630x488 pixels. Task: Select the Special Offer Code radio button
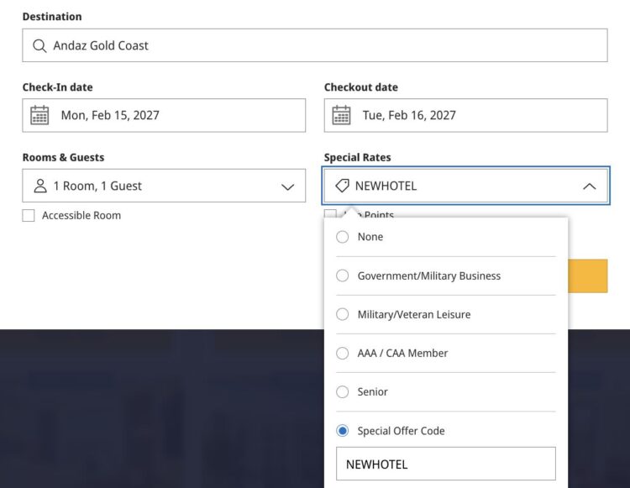343,431
